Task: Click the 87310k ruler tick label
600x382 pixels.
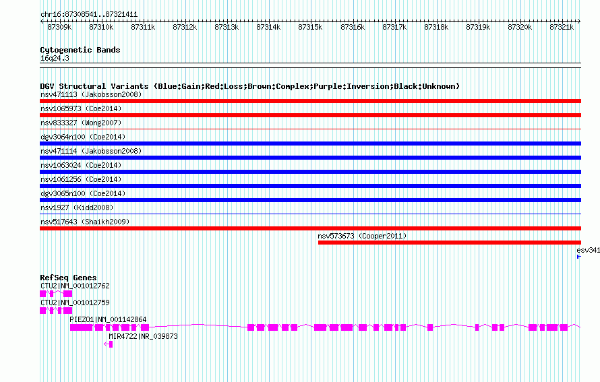Action: tap(101, 27)
